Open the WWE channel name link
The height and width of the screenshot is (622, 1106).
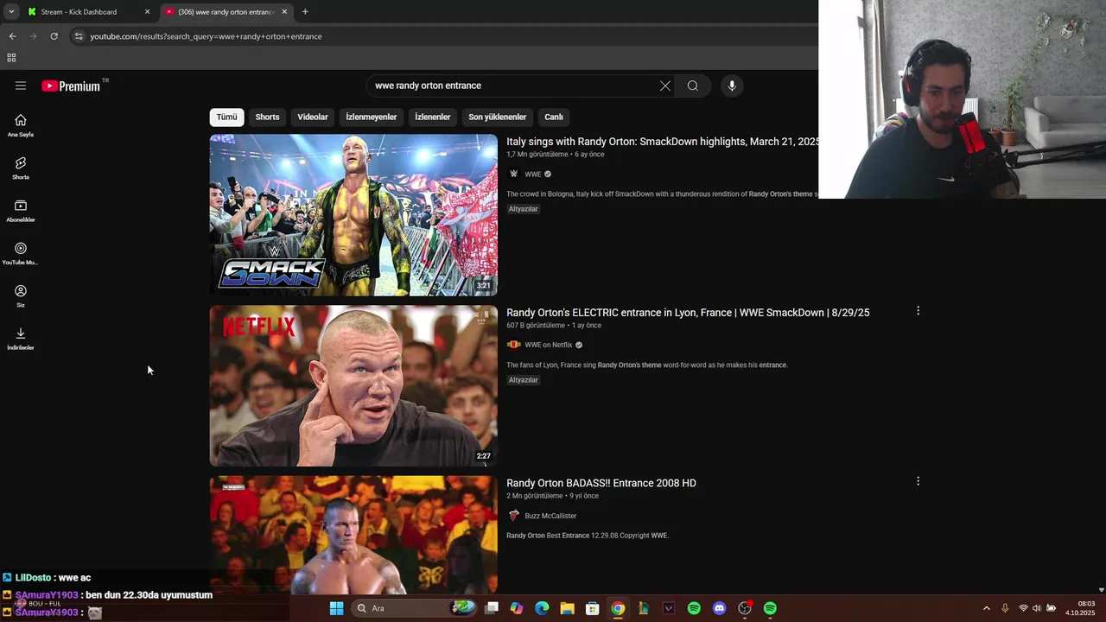[x=533, y=174]
